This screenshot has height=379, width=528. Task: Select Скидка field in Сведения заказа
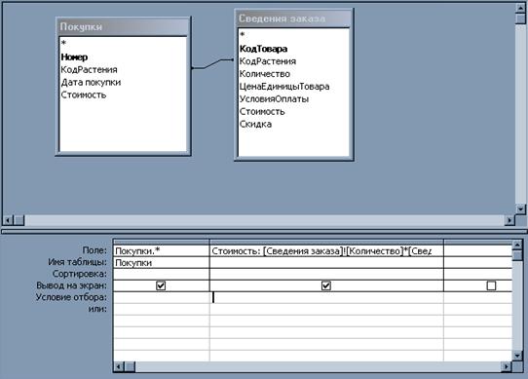coord(255,125)
